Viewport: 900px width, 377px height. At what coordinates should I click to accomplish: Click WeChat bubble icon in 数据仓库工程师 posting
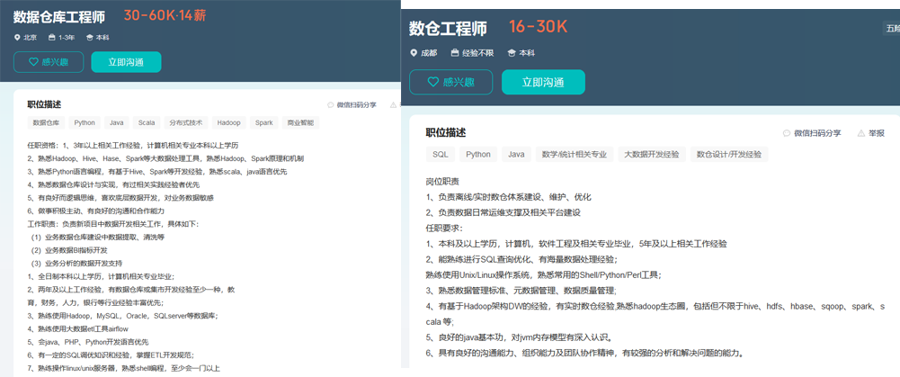coord(330,104)
